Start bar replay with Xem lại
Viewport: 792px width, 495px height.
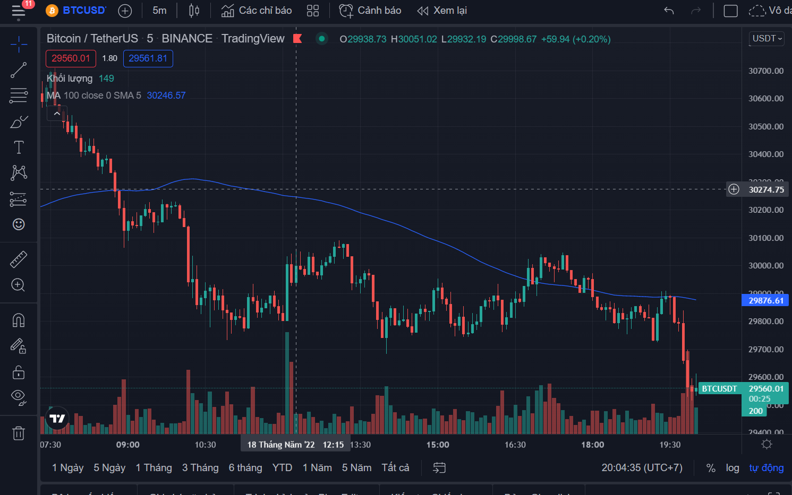(442, 11)
